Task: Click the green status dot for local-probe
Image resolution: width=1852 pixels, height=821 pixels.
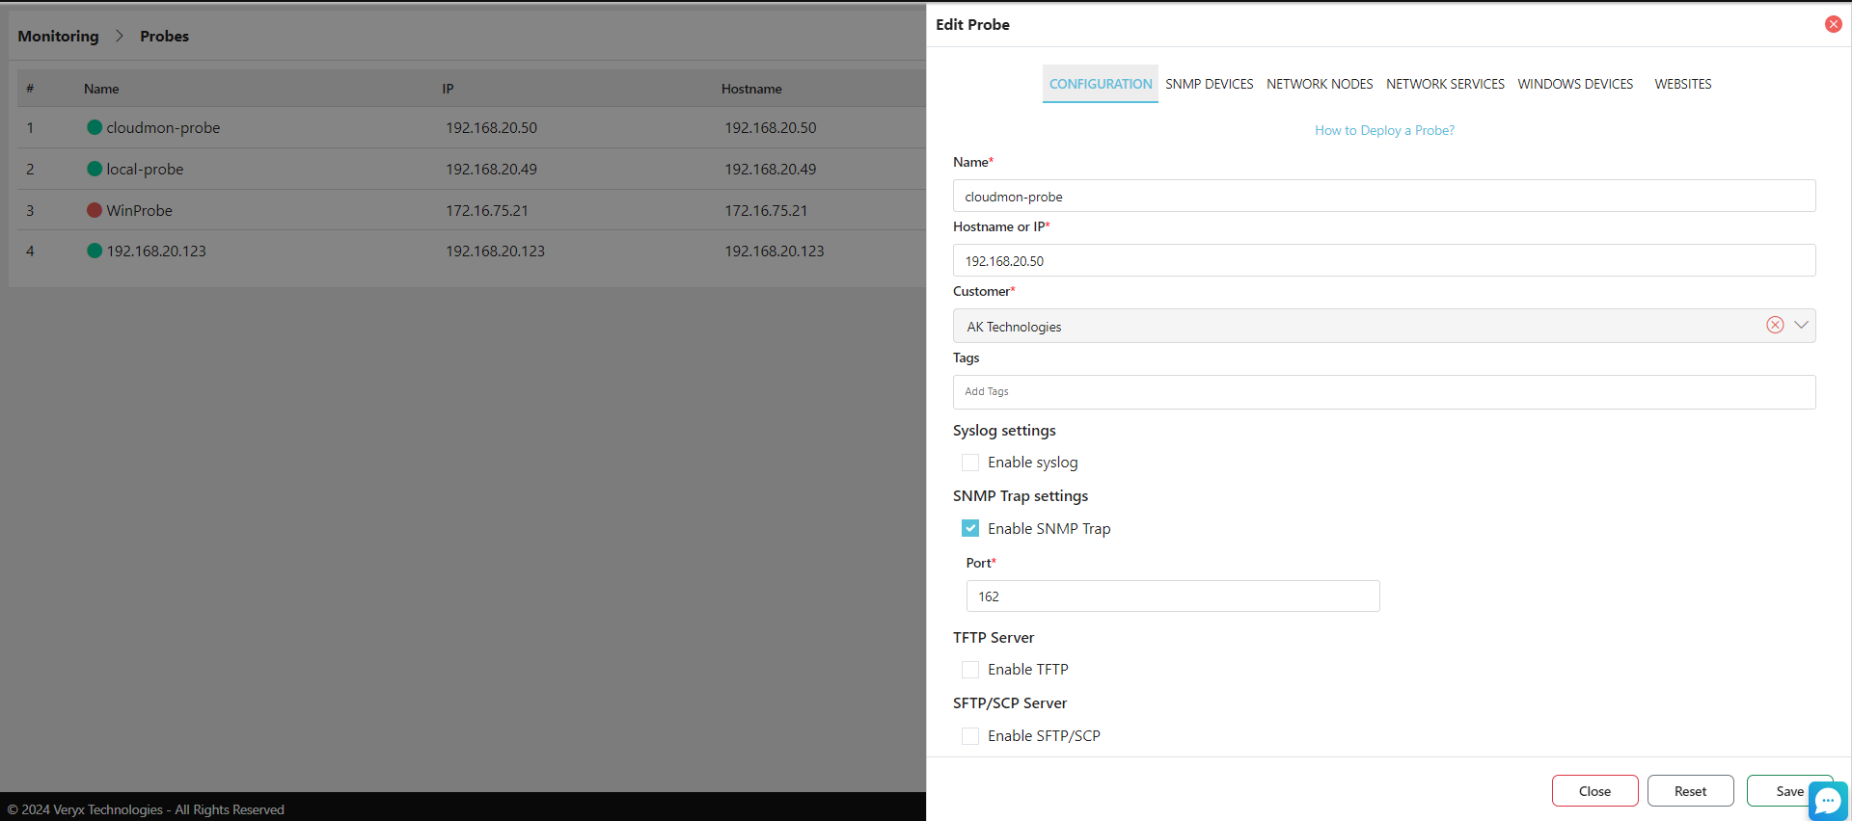Action: click(x=95, y=169)
